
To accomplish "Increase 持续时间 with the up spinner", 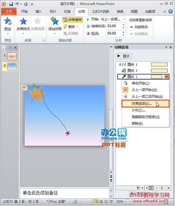I will click(124, 25).
